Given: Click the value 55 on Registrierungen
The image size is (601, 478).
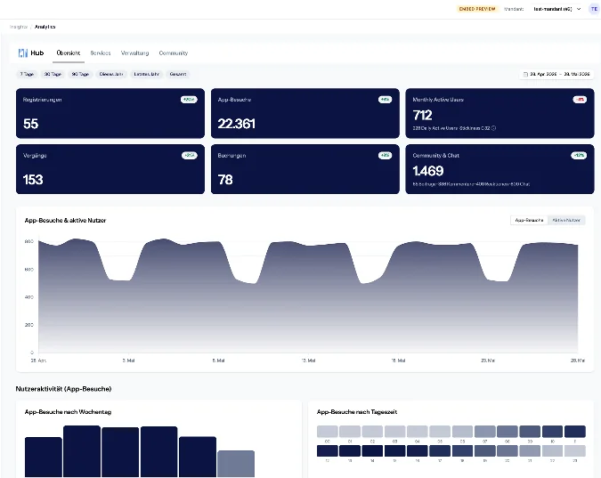Looking at the screenshot, I should point(30,124).
